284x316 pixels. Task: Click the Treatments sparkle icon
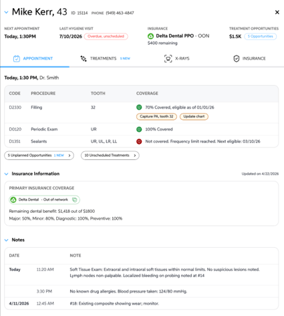84,58
